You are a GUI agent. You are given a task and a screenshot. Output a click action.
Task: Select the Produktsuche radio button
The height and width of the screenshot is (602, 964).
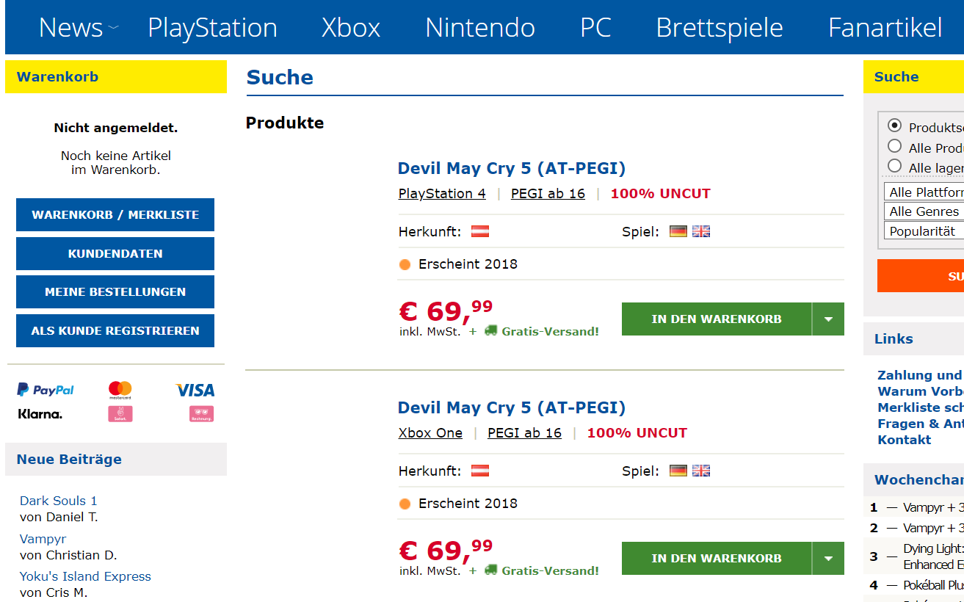(894, 126)
